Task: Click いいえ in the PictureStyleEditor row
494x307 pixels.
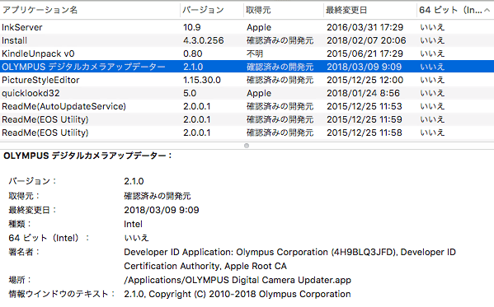Action: coord(432,80)
